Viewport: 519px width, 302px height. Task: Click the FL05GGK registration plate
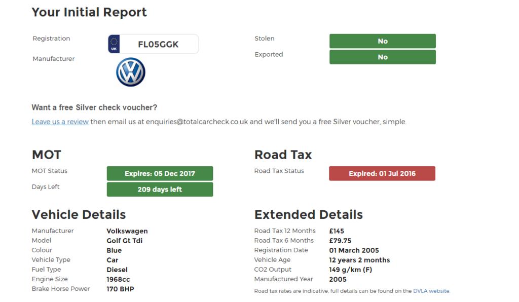(x=153, y=44)
